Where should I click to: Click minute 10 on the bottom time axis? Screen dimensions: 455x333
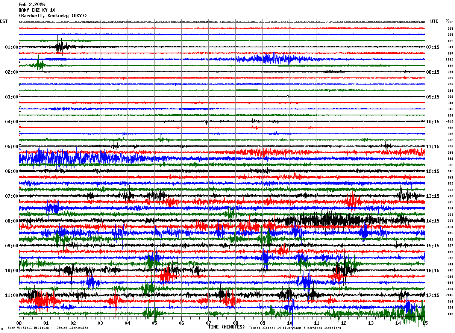[x=290, y=323]
